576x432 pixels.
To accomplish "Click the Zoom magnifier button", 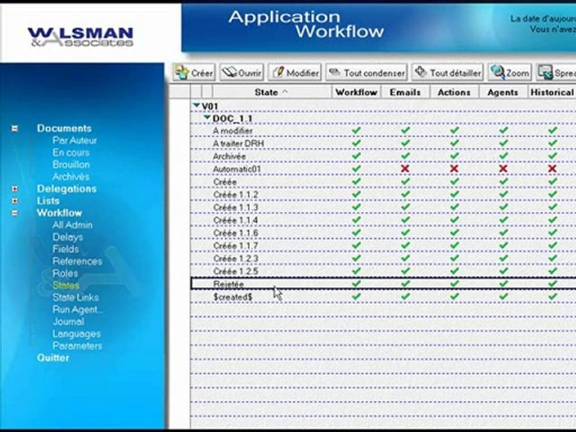I will [x=510, y=73].
